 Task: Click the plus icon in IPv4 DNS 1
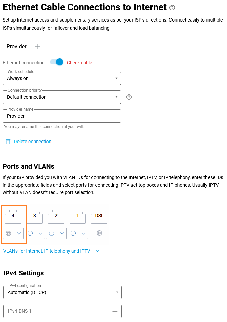115,311
